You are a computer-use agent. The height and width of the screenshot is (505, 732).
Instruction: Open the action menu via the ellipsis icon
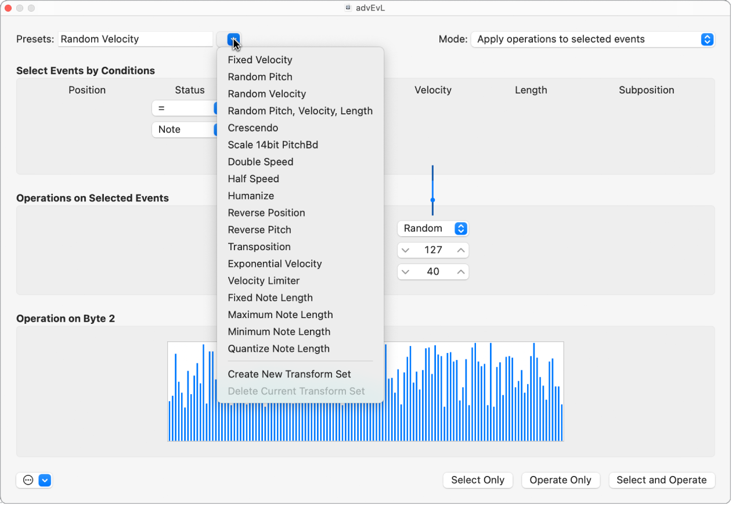[27, 480]
